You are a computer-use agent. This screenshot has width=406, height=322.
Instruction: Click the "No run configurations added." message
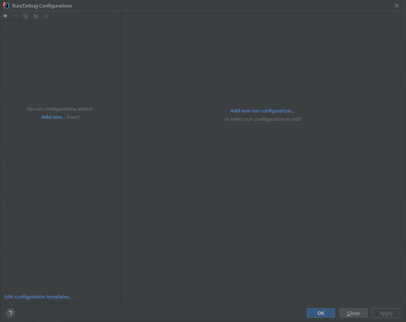click(60, 109)
